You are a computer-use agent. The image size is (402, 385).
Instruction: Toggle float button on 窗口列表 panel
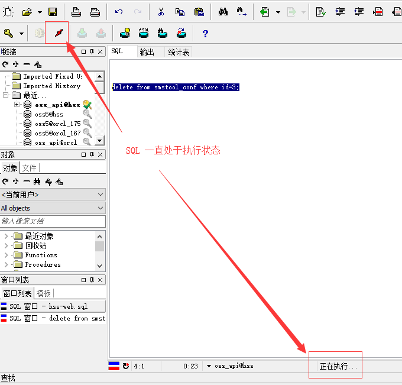click(83, 280)
